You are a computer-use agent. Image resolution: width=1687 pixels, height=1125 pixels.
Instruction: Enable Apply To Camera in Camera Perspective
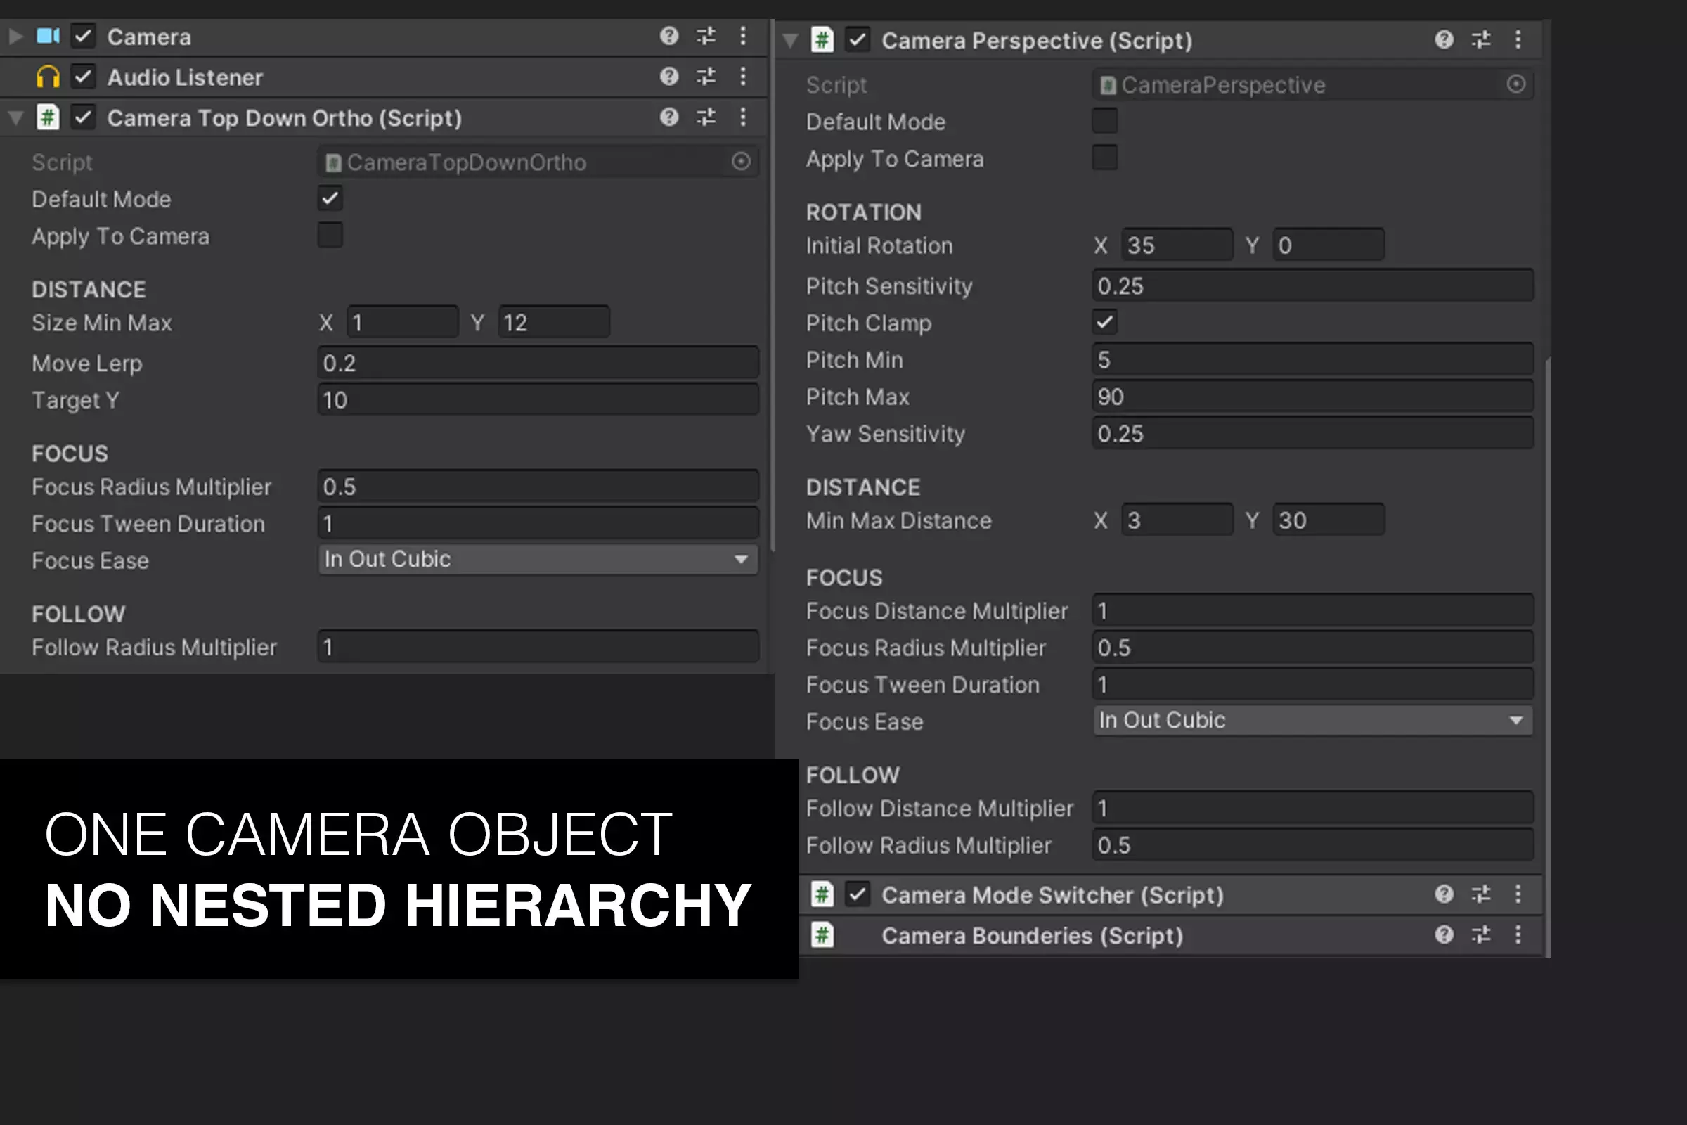click(x=1104, y=157)
